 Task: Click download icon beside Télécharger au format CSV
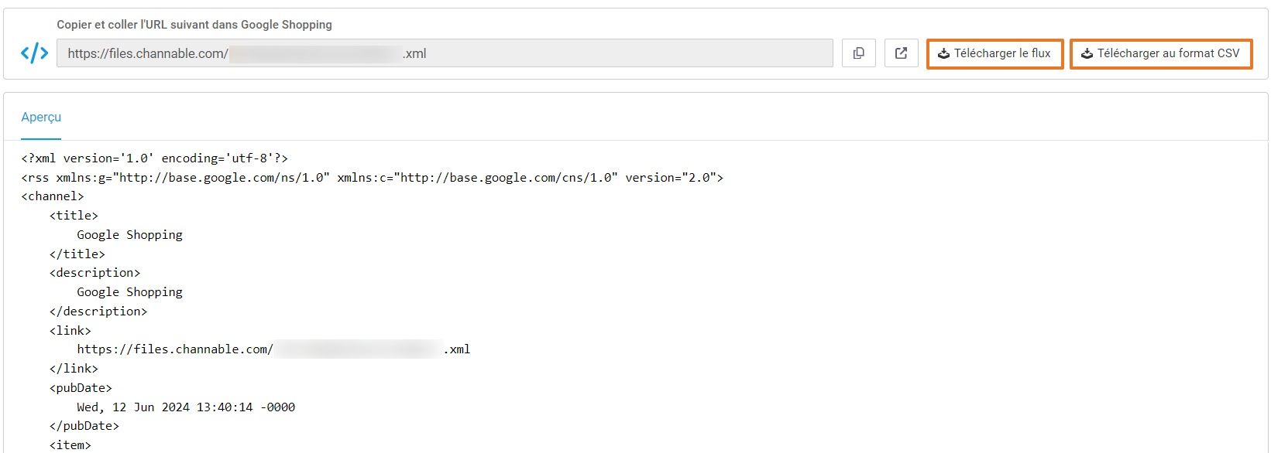[x=1087, y=53]
